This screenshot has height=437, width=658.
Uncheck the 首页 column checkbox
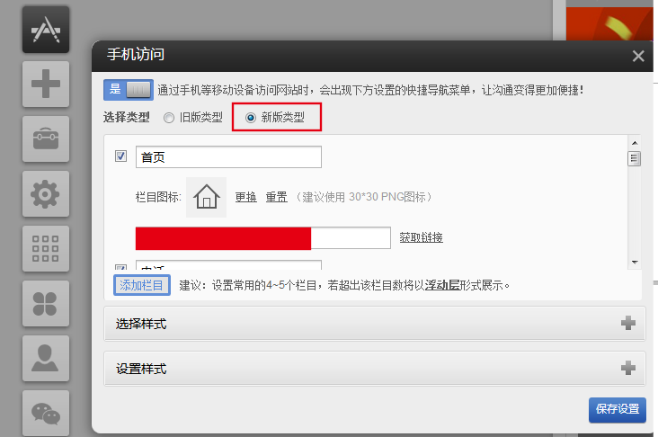(121, 156)
